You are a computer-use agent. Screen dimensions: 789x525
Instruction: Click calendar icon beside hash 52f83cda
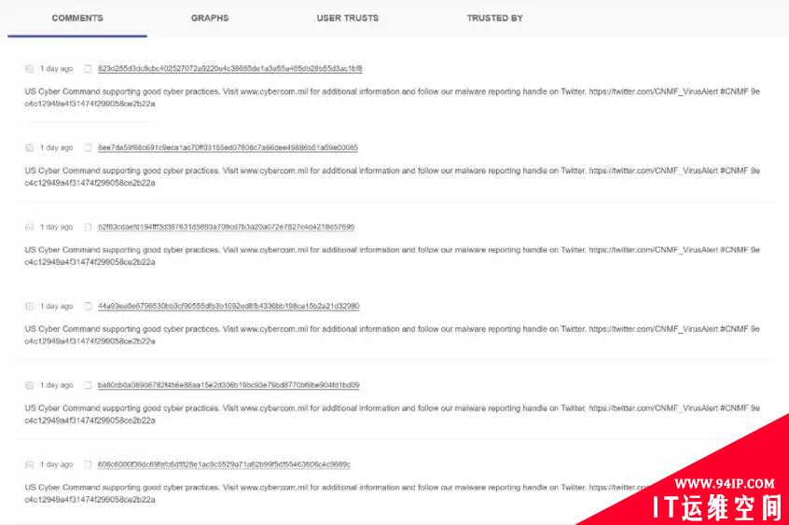coord(30,227)
